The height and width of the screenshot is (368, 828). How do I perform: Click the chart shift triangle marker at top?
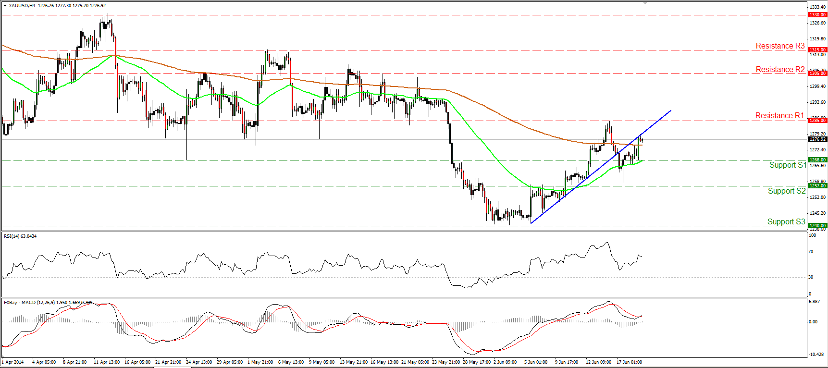[x=645, y=3]
